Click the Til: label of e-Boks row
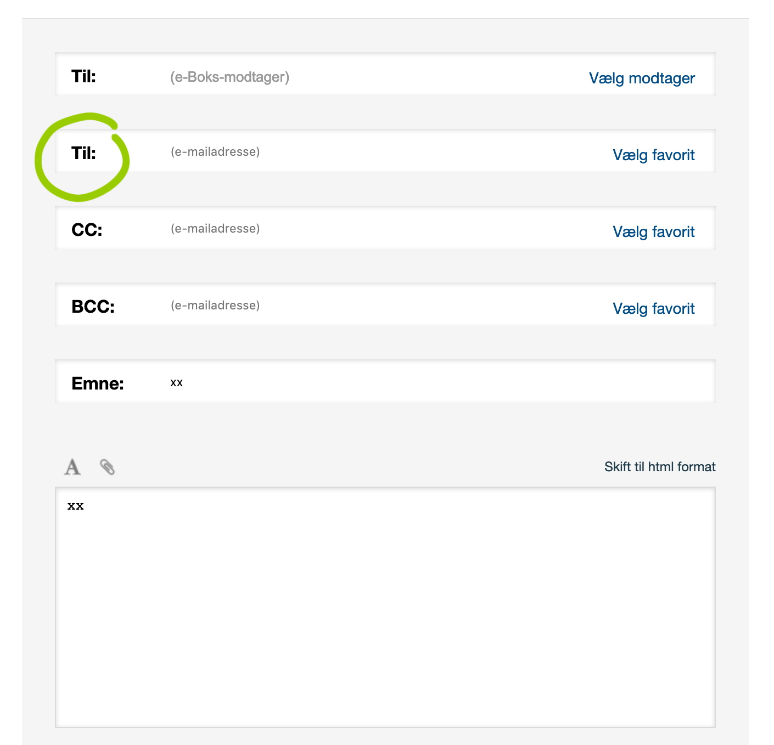 (83, 76)
